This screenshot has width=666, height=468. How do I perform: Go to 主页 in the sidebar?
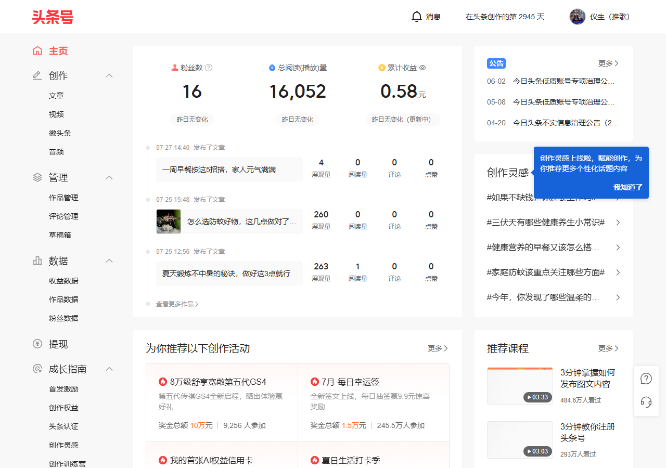[58, 51]
